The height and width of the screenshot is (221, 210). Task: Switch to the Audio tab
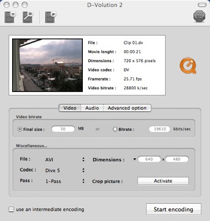pyautogui.click(x=92, y=108)
